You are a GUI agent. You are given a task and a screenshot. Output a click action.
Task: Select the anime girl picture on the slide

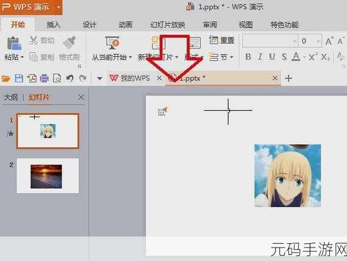[287, 175]
